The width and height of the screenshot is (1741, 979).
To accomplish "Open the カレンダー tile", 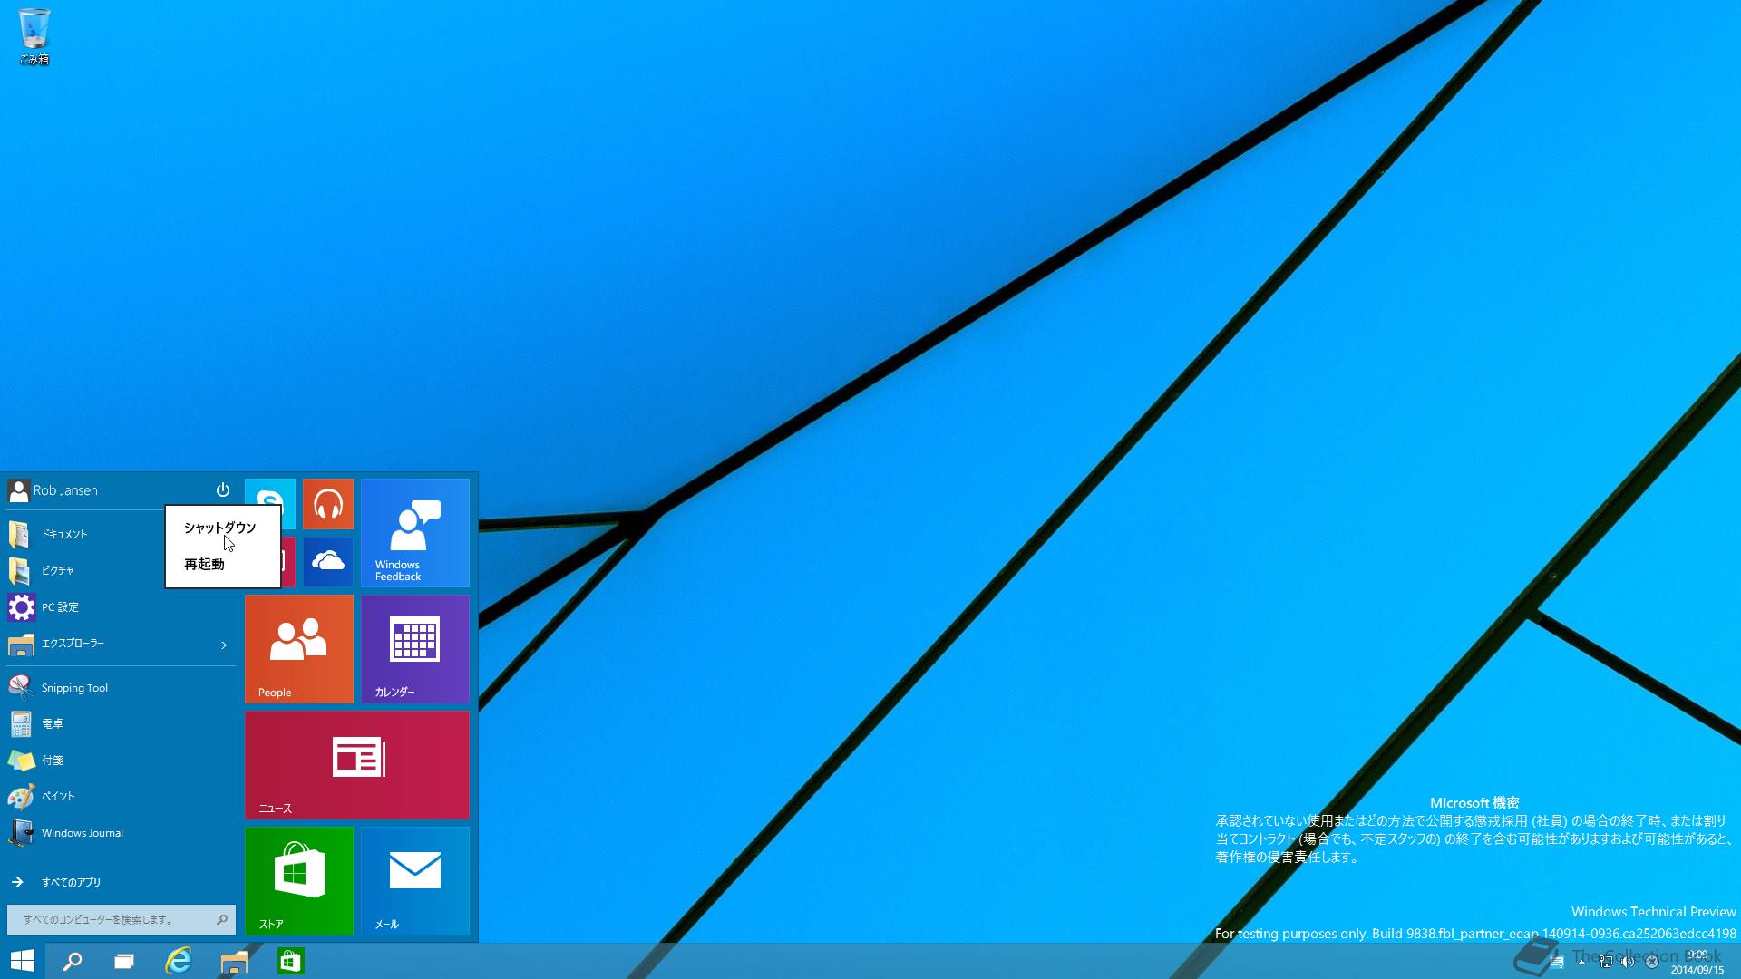I will 415,649.
